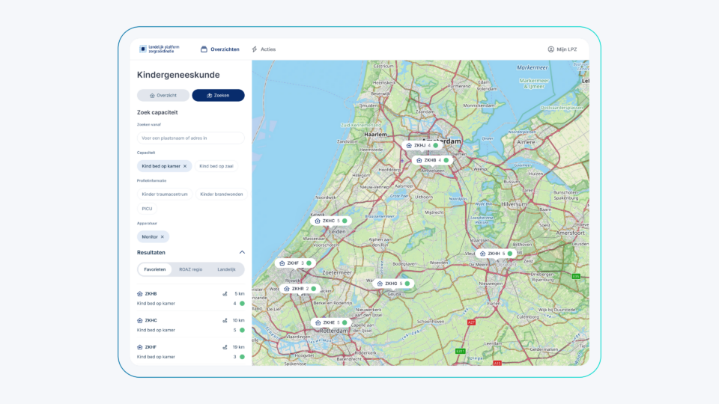This screenshot has height=404, width=719.
Task: Collapse the Resultaten section chevron
Action: [x=242, y=252]
